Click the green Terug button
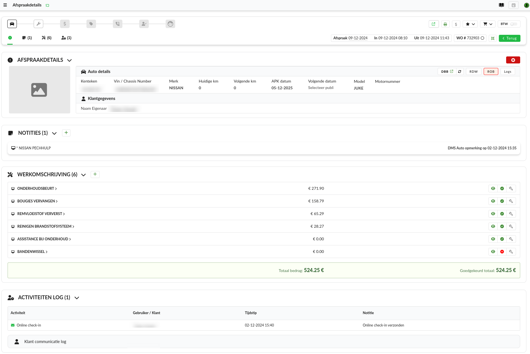The image size is (530, 354). coord(510,38)
